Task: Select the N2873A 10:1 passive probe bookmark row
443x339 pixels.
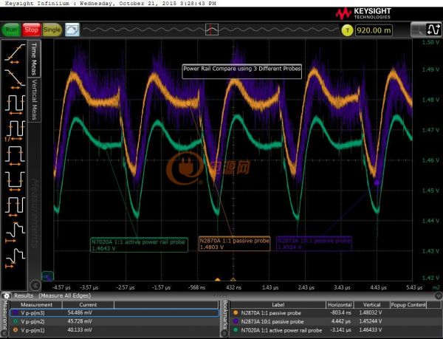Action: [x=334, y=321]
